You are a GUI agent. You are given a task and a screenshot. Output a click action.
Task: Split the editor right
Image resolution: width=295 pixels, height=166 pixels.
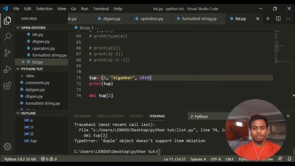pos(278,18)
